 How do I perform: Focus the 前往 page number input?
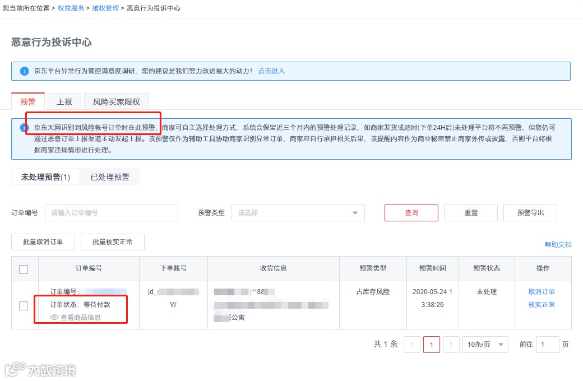(548, 345)
